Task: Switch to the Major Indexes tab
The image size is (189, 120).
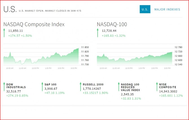Action: pos(167,9)
